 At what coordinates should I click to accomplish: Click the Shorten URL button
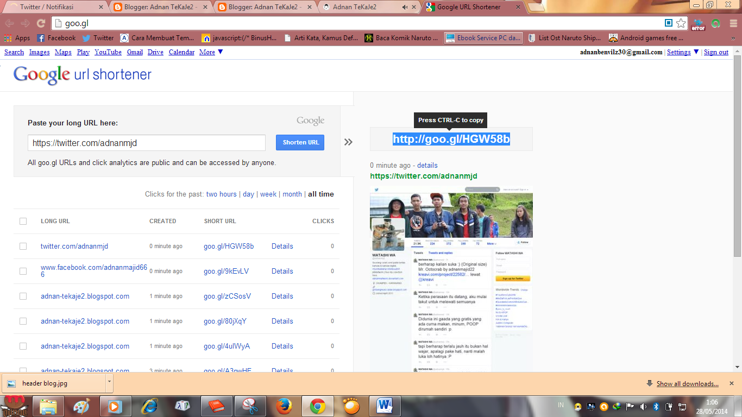coord(300,142)
